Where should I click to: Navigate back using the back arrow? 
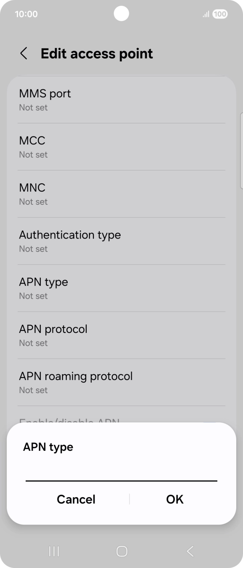[x=24, y=54]
